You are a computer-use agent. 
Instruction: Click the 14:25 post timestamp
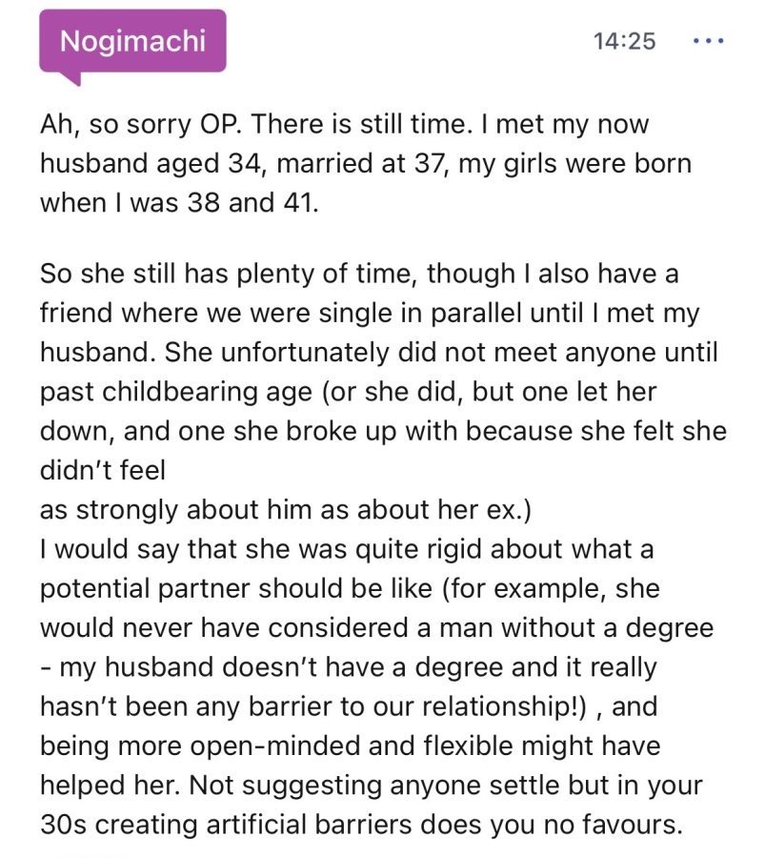[624, 41]
